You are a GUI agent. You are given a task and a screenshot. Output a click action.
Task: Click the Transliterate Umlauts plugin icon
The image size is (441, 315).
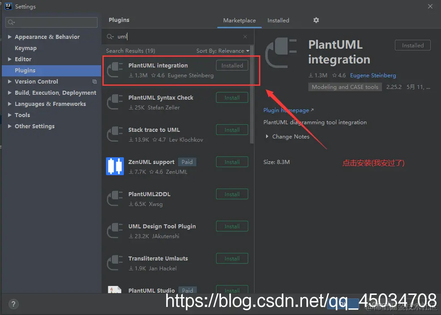(115, 263)
